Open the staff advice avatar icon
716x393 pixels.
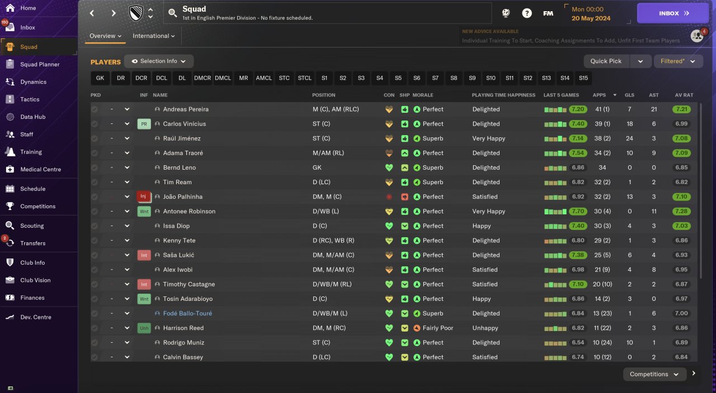click(x=697, y=36)
